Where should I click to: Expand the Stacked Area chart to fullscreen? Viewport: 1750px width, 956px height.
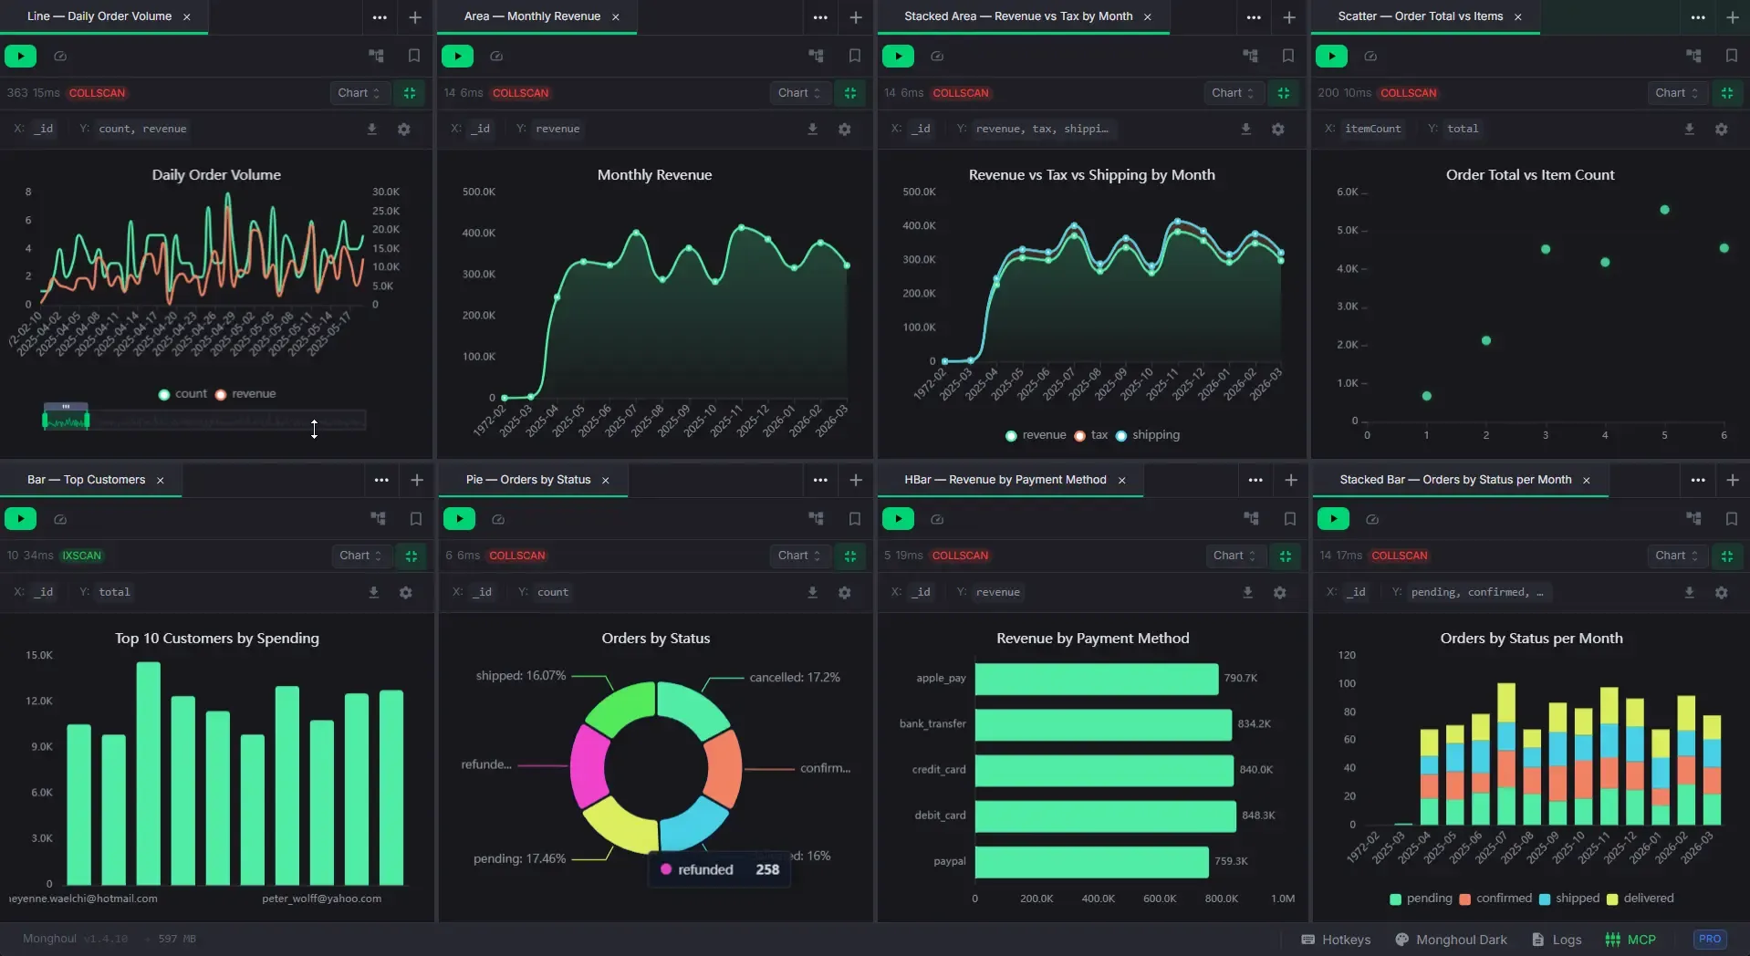[x=1284, y=92]
